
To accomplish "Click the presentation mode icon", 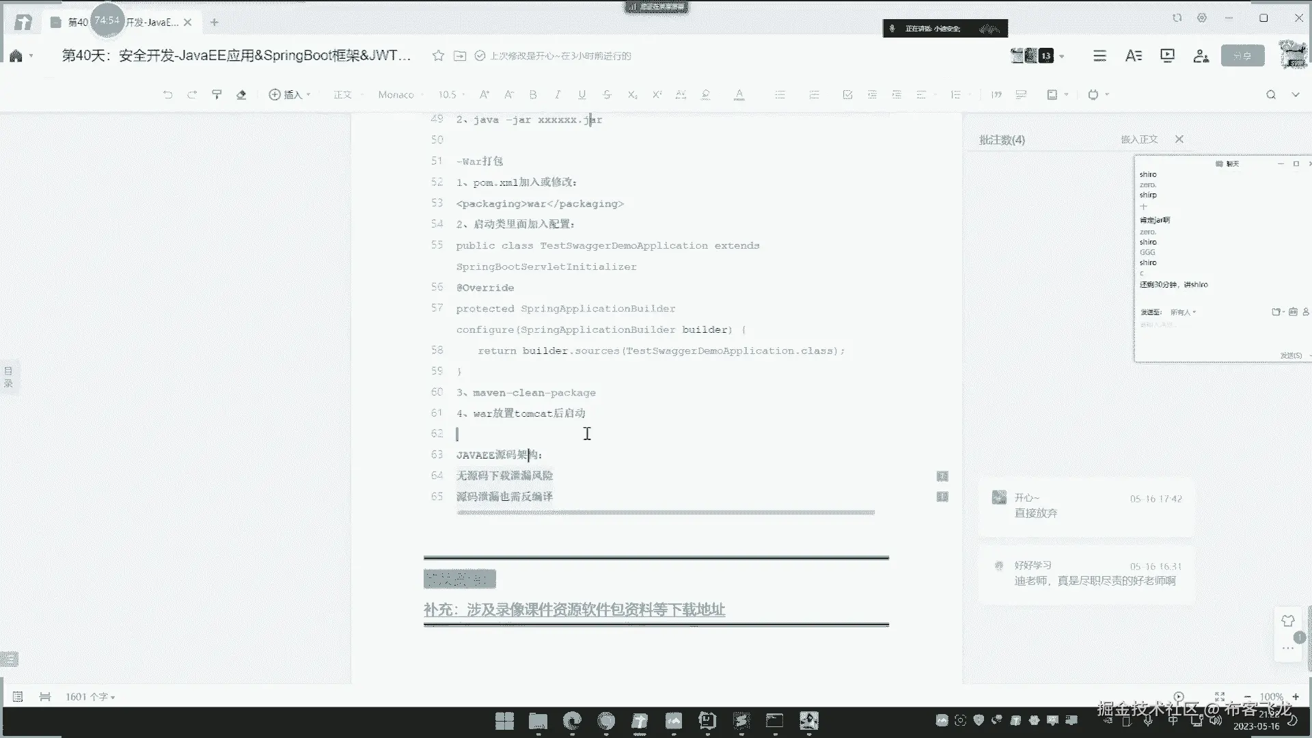I will pyautogui.click(x=1167, y=56).
